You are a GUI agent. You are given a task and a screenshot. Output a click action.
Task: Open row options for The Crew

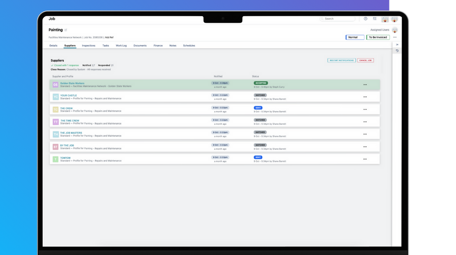point(365,109)
